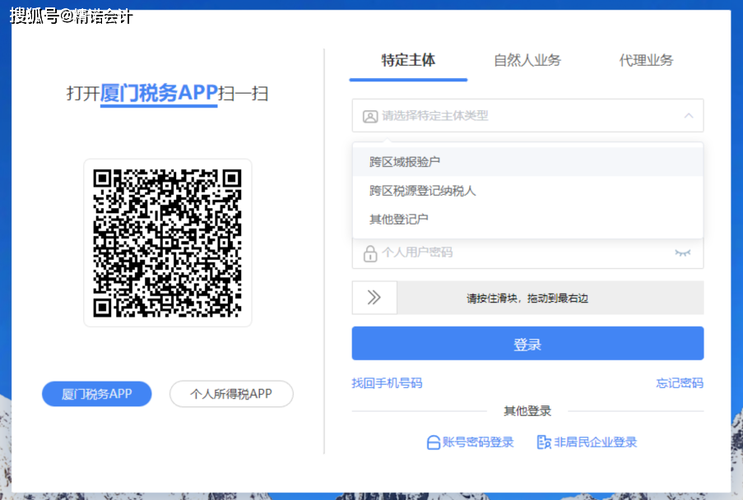Toggle password visibility eye icon
This screenshot has width=743, height=500.
(683, 252)
